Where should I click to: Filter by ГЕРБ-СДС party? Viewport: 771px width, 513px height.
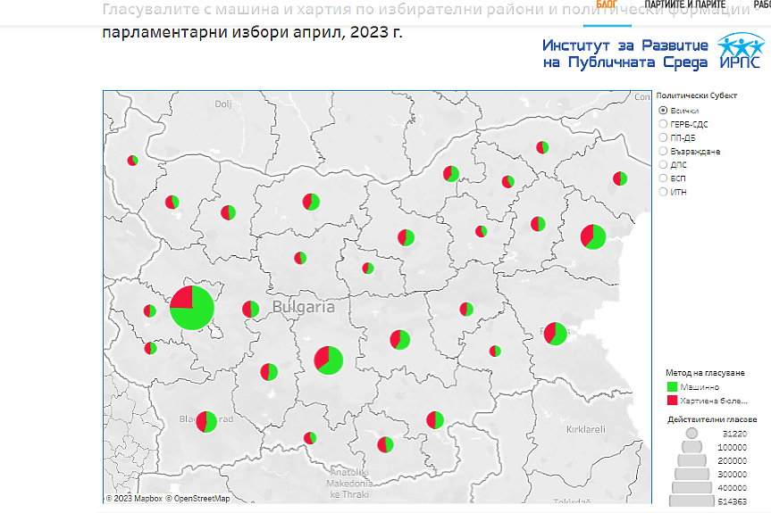663,124
